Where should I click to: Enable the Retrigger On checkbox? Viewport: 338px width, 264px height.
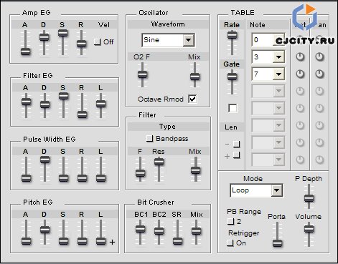pyautogui.click(x=230, y=243)
